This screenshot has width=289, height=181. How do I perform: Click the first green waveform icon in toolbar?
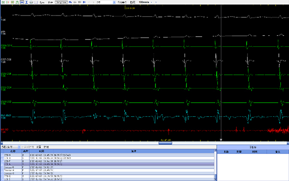tap(3, 2)
